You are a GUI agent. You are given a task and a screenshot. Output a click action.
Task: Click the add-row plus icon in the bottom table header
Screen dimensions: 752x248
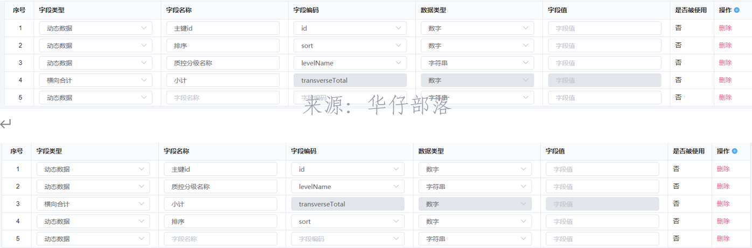click(735, 151)
